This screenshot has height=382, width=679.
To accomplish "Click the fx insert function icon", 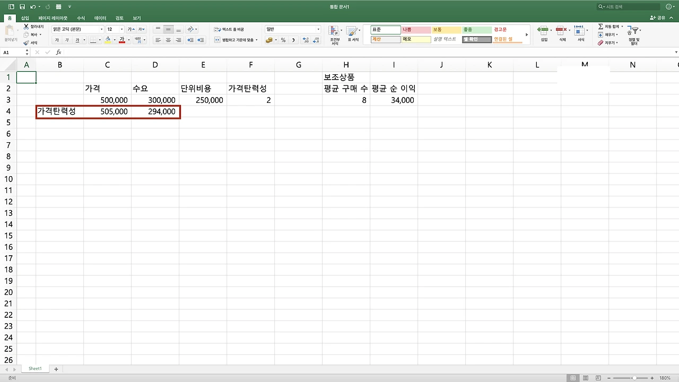I will pyautogui.click(x=58, y=53).
